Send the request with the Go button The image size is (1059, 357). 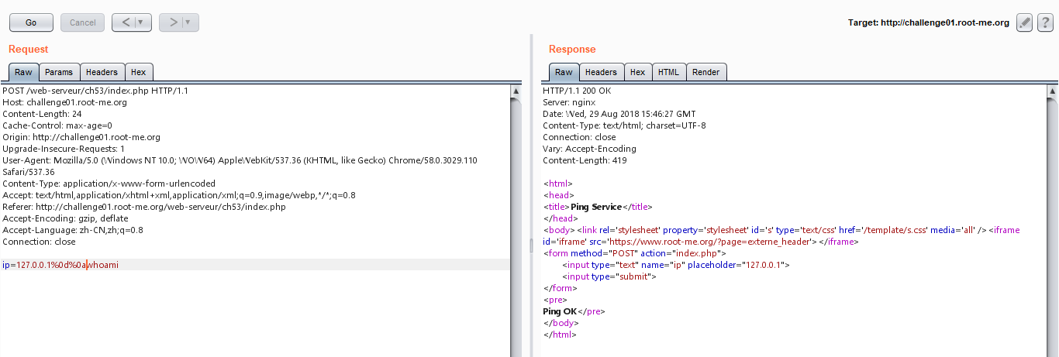pyautogui.click(x=31, y=22)
